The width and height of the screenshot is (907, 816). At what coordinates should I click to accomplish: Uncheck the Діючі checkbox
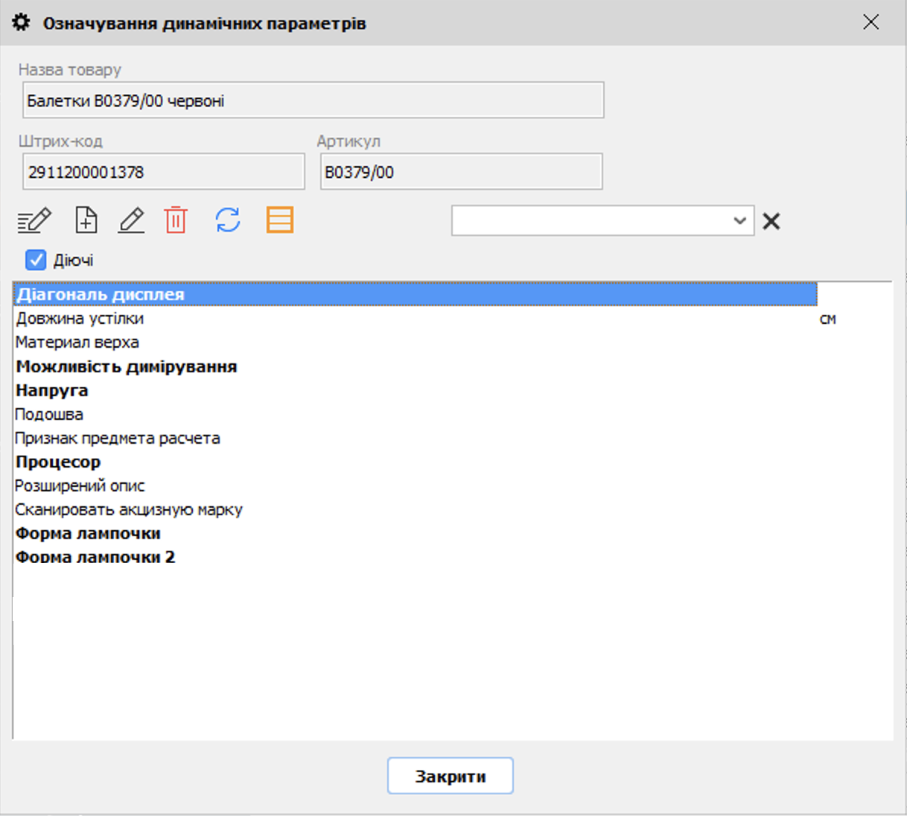[36, 260]
